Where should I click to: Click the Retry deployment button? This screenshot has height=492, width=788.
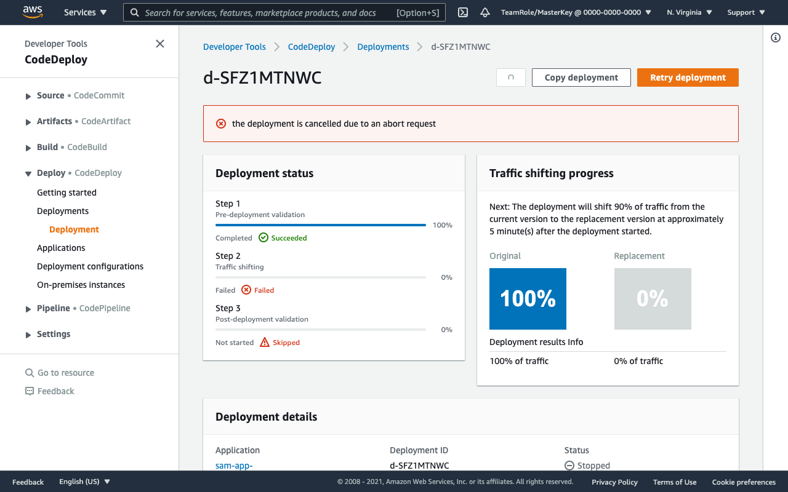688,77
